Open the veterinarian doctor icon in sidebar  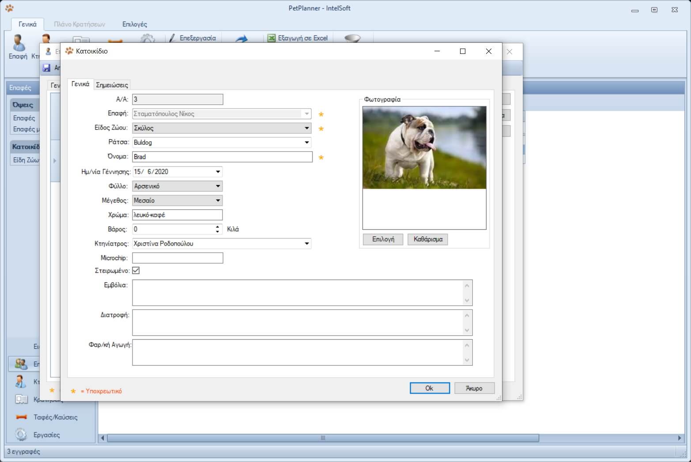pyautogui.click(x=20, y=381)
